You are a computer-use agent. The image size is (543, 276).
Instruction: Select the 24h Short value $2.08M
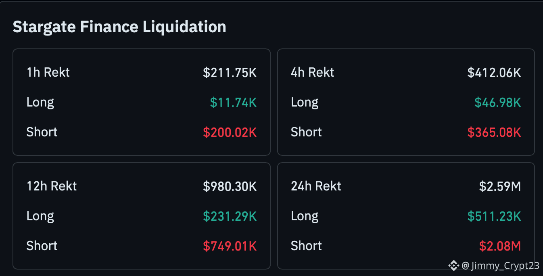(x=500, y=246)
